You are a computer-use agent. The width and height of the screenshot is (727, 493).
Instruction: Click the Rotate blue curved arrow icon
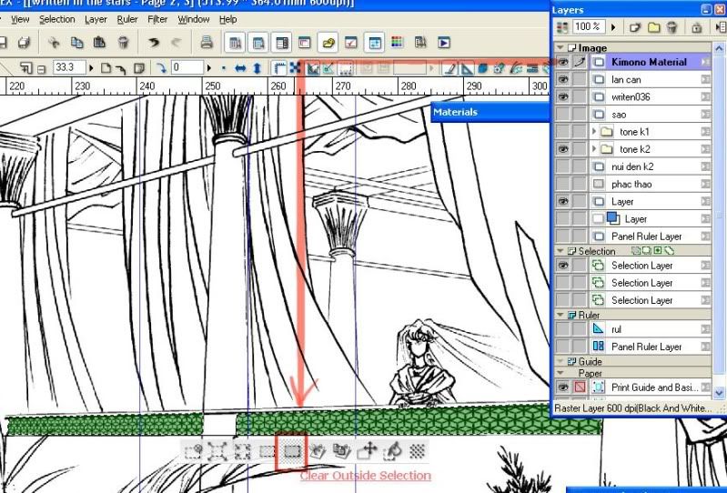click(x=161, y=68)
